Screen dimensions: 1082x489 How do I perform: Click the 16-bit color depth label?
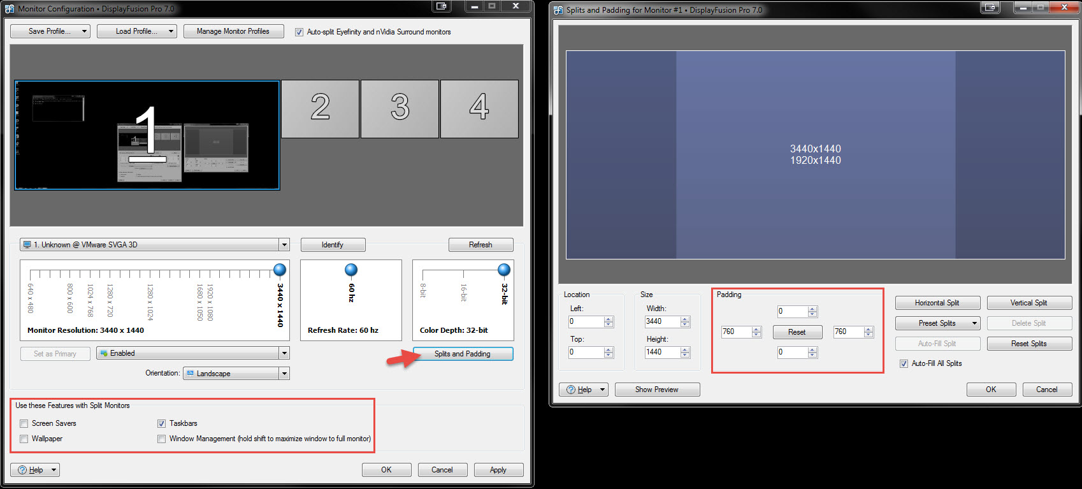[463, 293]
